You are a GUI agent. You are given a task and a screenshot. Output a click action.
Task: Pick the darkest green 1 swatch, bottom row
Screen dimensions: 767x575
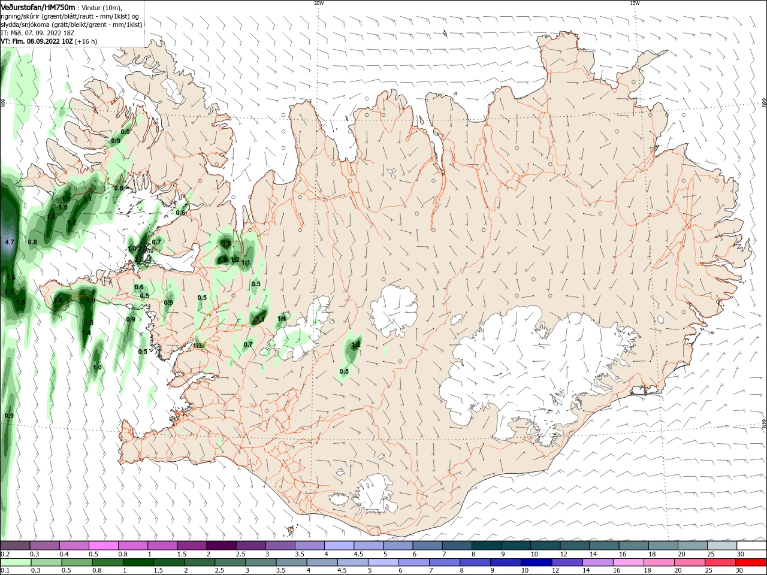138,562
